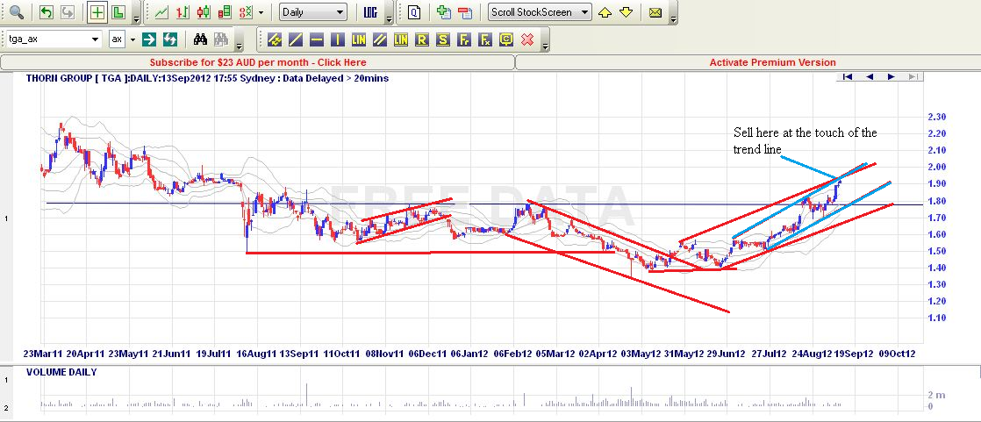Viewport: 981px width, 422px height.
Task: Expand the symbol toolbar options chevron
Action: pyautogui.click(x=240, y=46)
